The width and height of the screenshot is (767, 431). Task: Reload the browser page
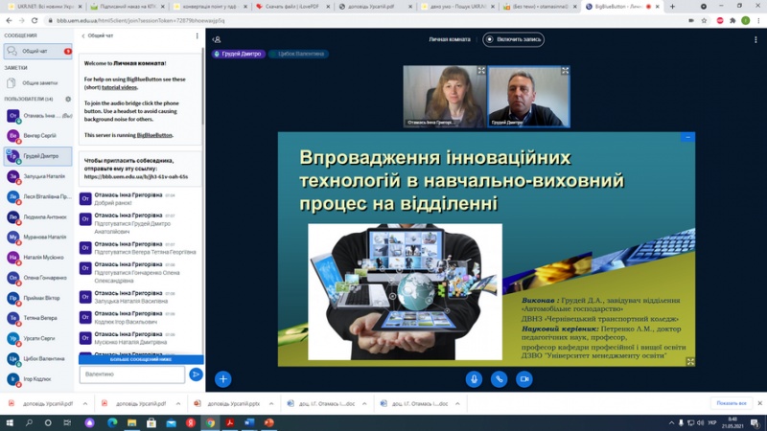click(x=35, y=20)
